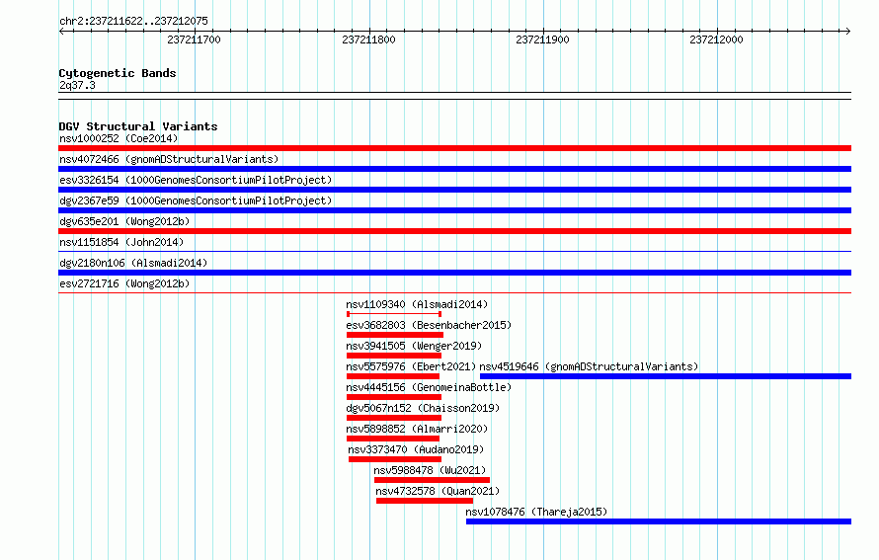This screenshot has width=879, height=560.
Task: Open esv3682803 (Besenbacher2015) variant label
Action: click(x=429, y=325)
